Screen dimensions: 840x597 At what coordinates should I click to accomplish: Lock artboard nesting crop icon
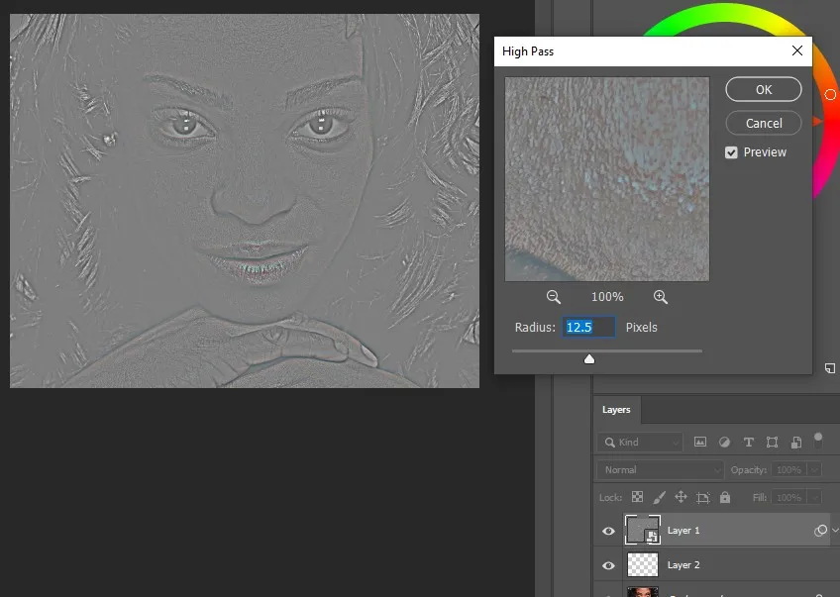[703, 497]
